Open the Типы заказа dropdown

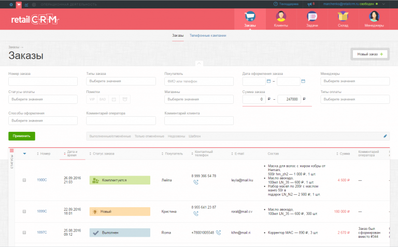pos(121,81)
